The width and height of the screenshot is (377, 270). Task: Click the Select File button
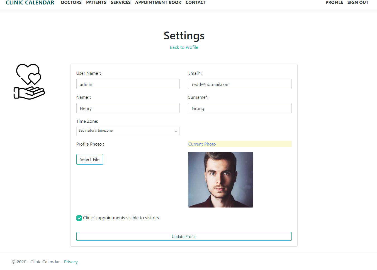[x=90, y=159]
